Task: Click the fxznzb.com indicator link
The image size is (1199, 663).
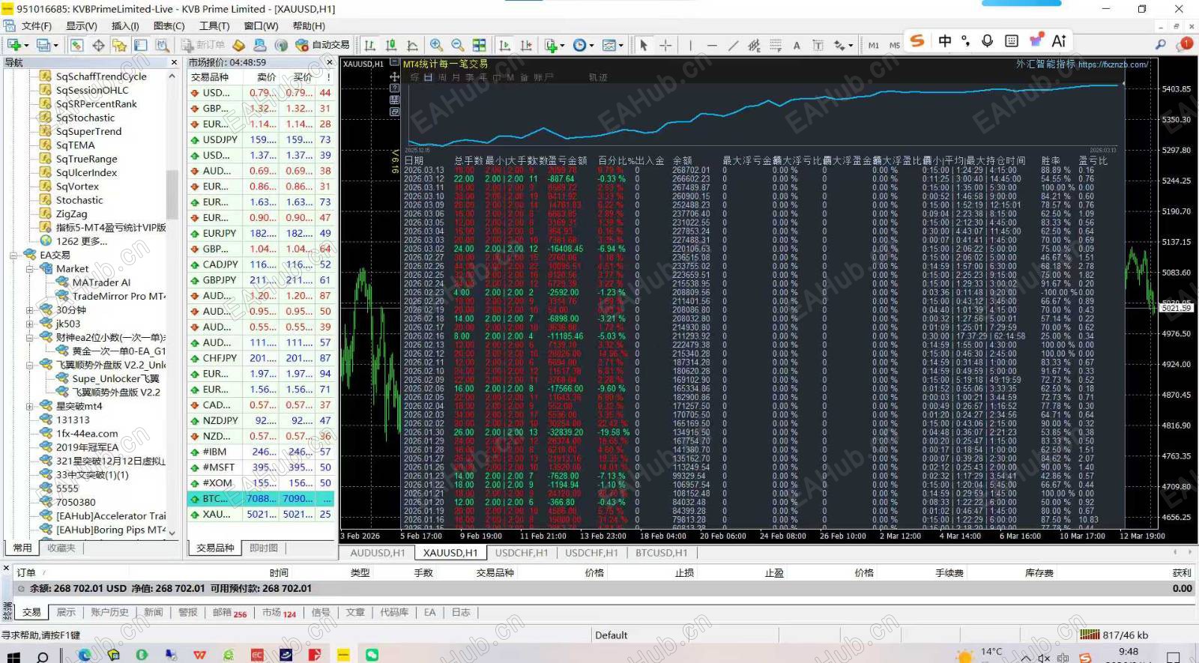Action: click(1113, 65)
